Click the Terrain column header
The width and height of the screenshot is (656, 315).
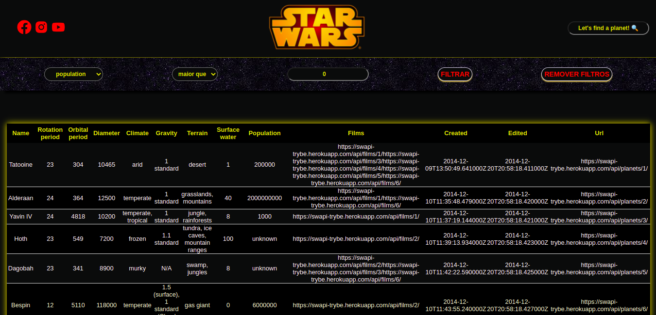click(197, 133)
